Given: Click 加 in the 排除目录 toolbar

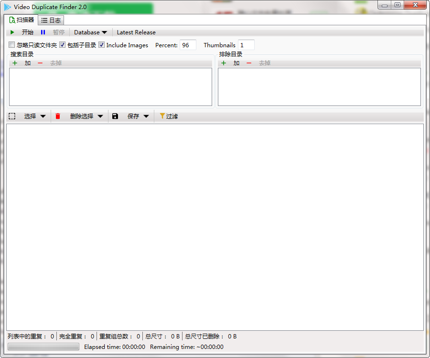Looking at the screenshot, I should 236,63.
